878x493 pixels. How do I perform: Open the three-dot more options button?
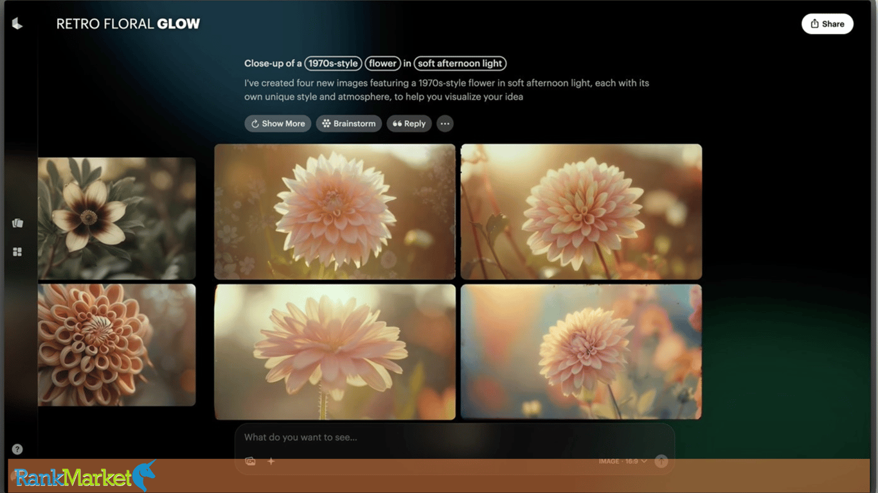(445, 123)
